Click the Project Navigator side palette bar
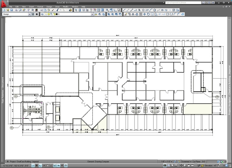 pyautogui.click(x=229, y=89)
